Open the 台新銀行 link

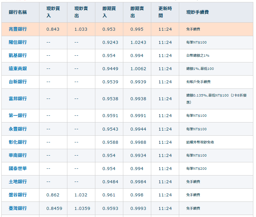coord(18,82)
